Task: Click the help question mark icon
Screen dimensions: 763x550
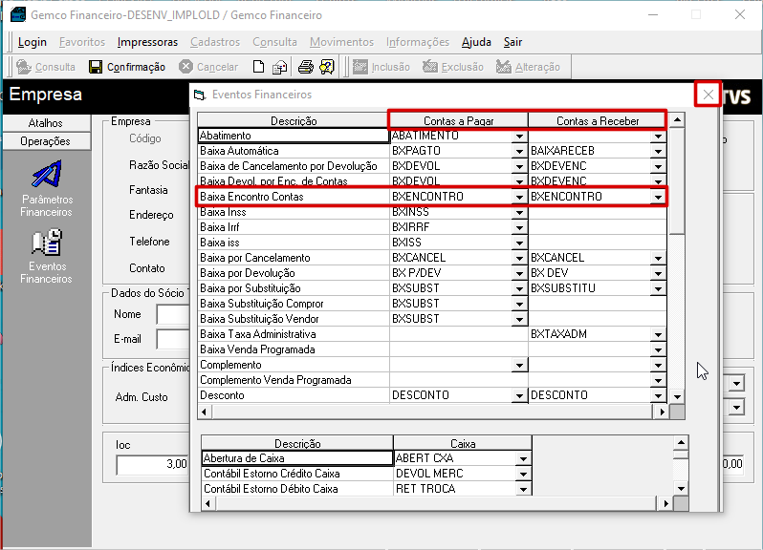Action: (326, 67)
